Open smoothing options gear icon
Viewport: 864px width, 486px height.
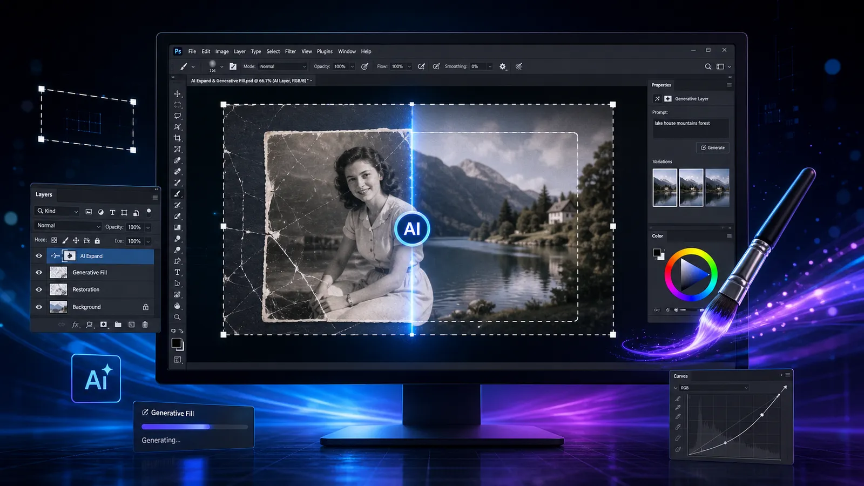point(503,66)
